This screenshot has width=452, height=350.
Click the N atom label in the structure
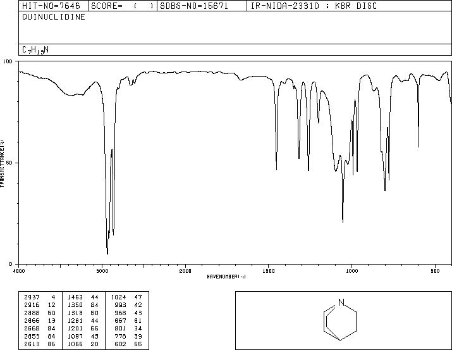341,303
